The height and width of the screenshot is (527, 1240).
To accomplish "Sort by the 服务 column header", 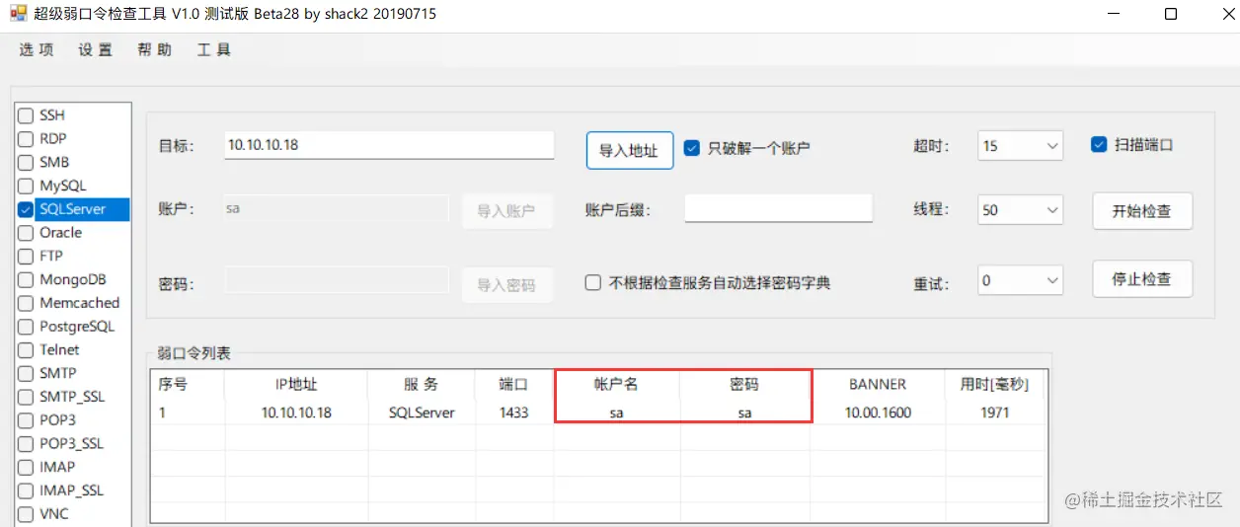I will coord(422,384).
